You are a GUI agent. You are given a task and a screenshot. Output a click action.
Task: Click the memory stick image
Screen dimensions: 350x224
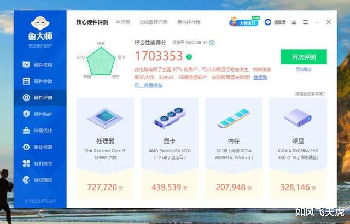234,119
